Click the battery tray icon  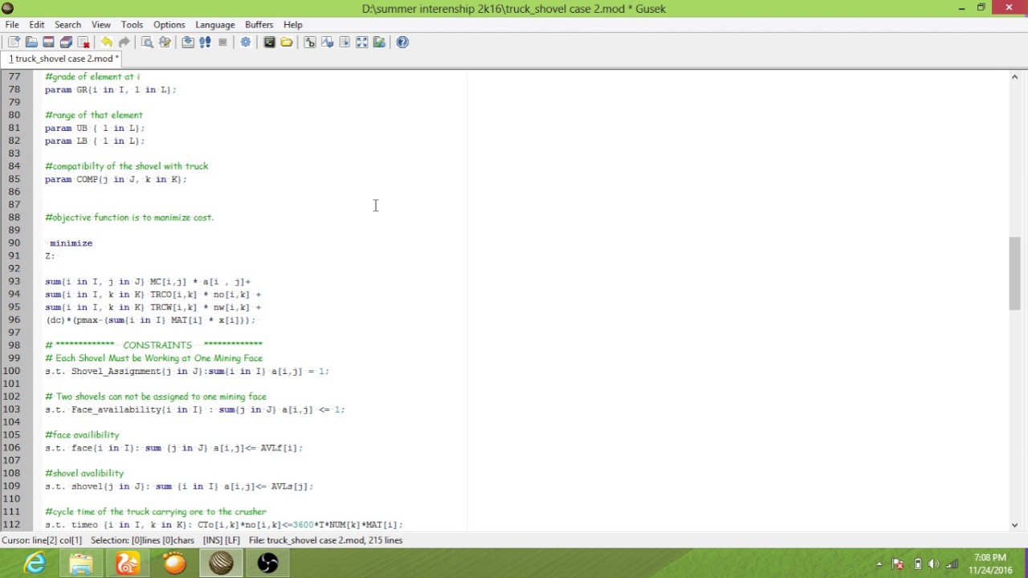pos(917,564)
